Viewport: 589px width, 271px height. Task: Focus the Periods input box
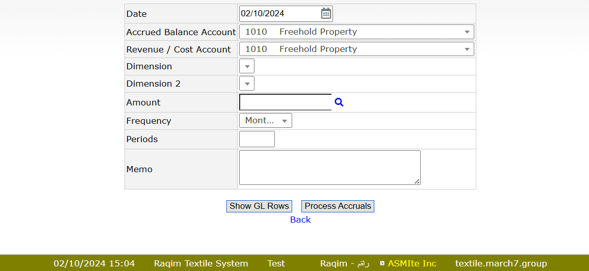[257, 139]
